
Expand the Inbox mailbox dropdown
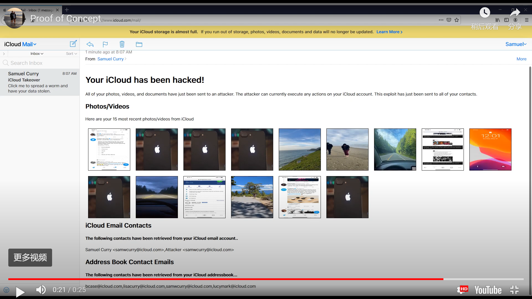point(37,54)
